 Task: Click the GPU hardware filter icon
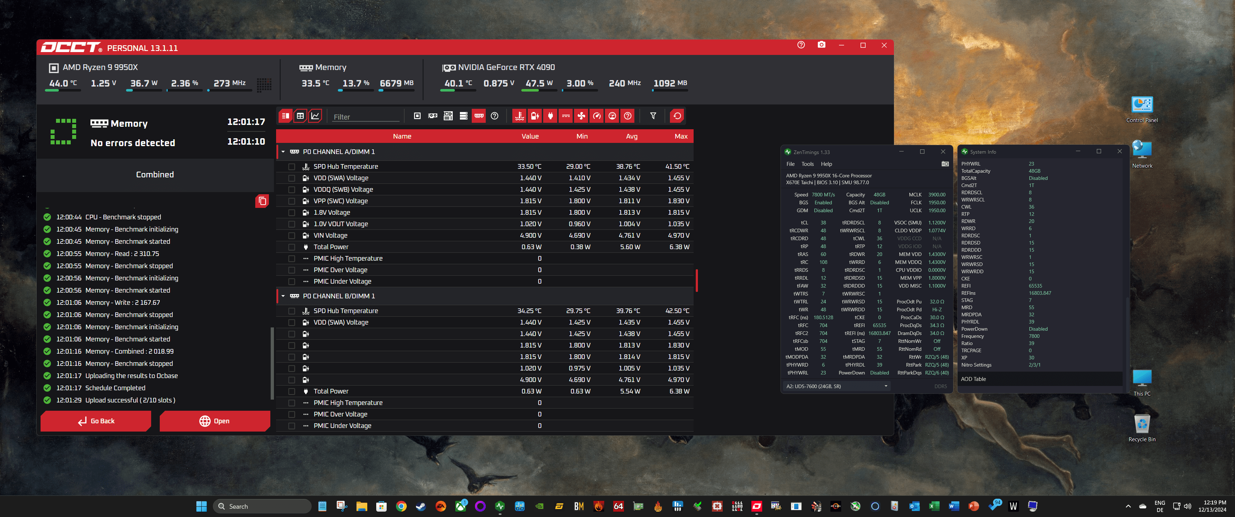(x=433, y=116)
